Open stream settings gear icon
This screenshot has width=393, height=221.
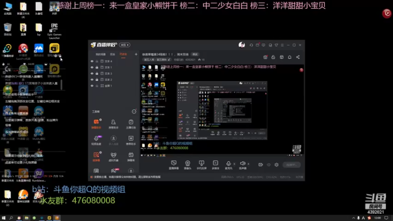click(277, 165)
